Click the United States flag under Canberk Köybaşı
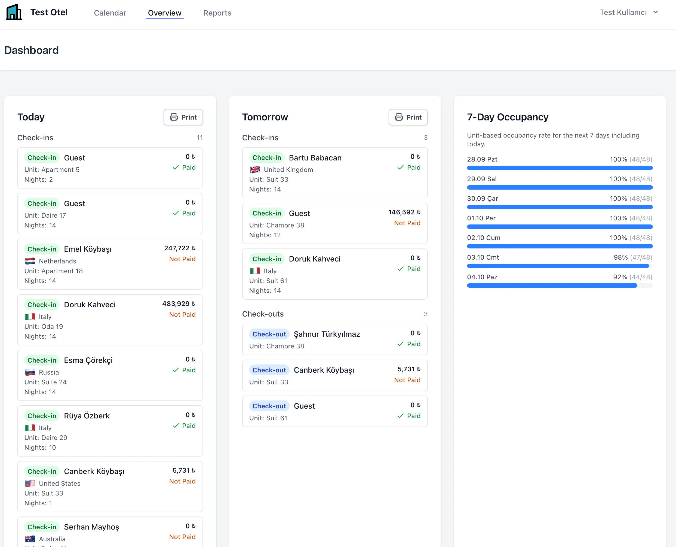The height and width of the screenshot is (547, 676). [x=30, y=483]
